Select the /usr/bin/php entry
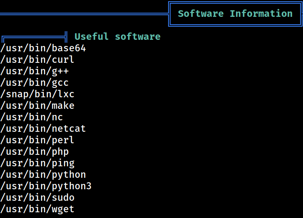303x218 pixels. pos(34,151)
